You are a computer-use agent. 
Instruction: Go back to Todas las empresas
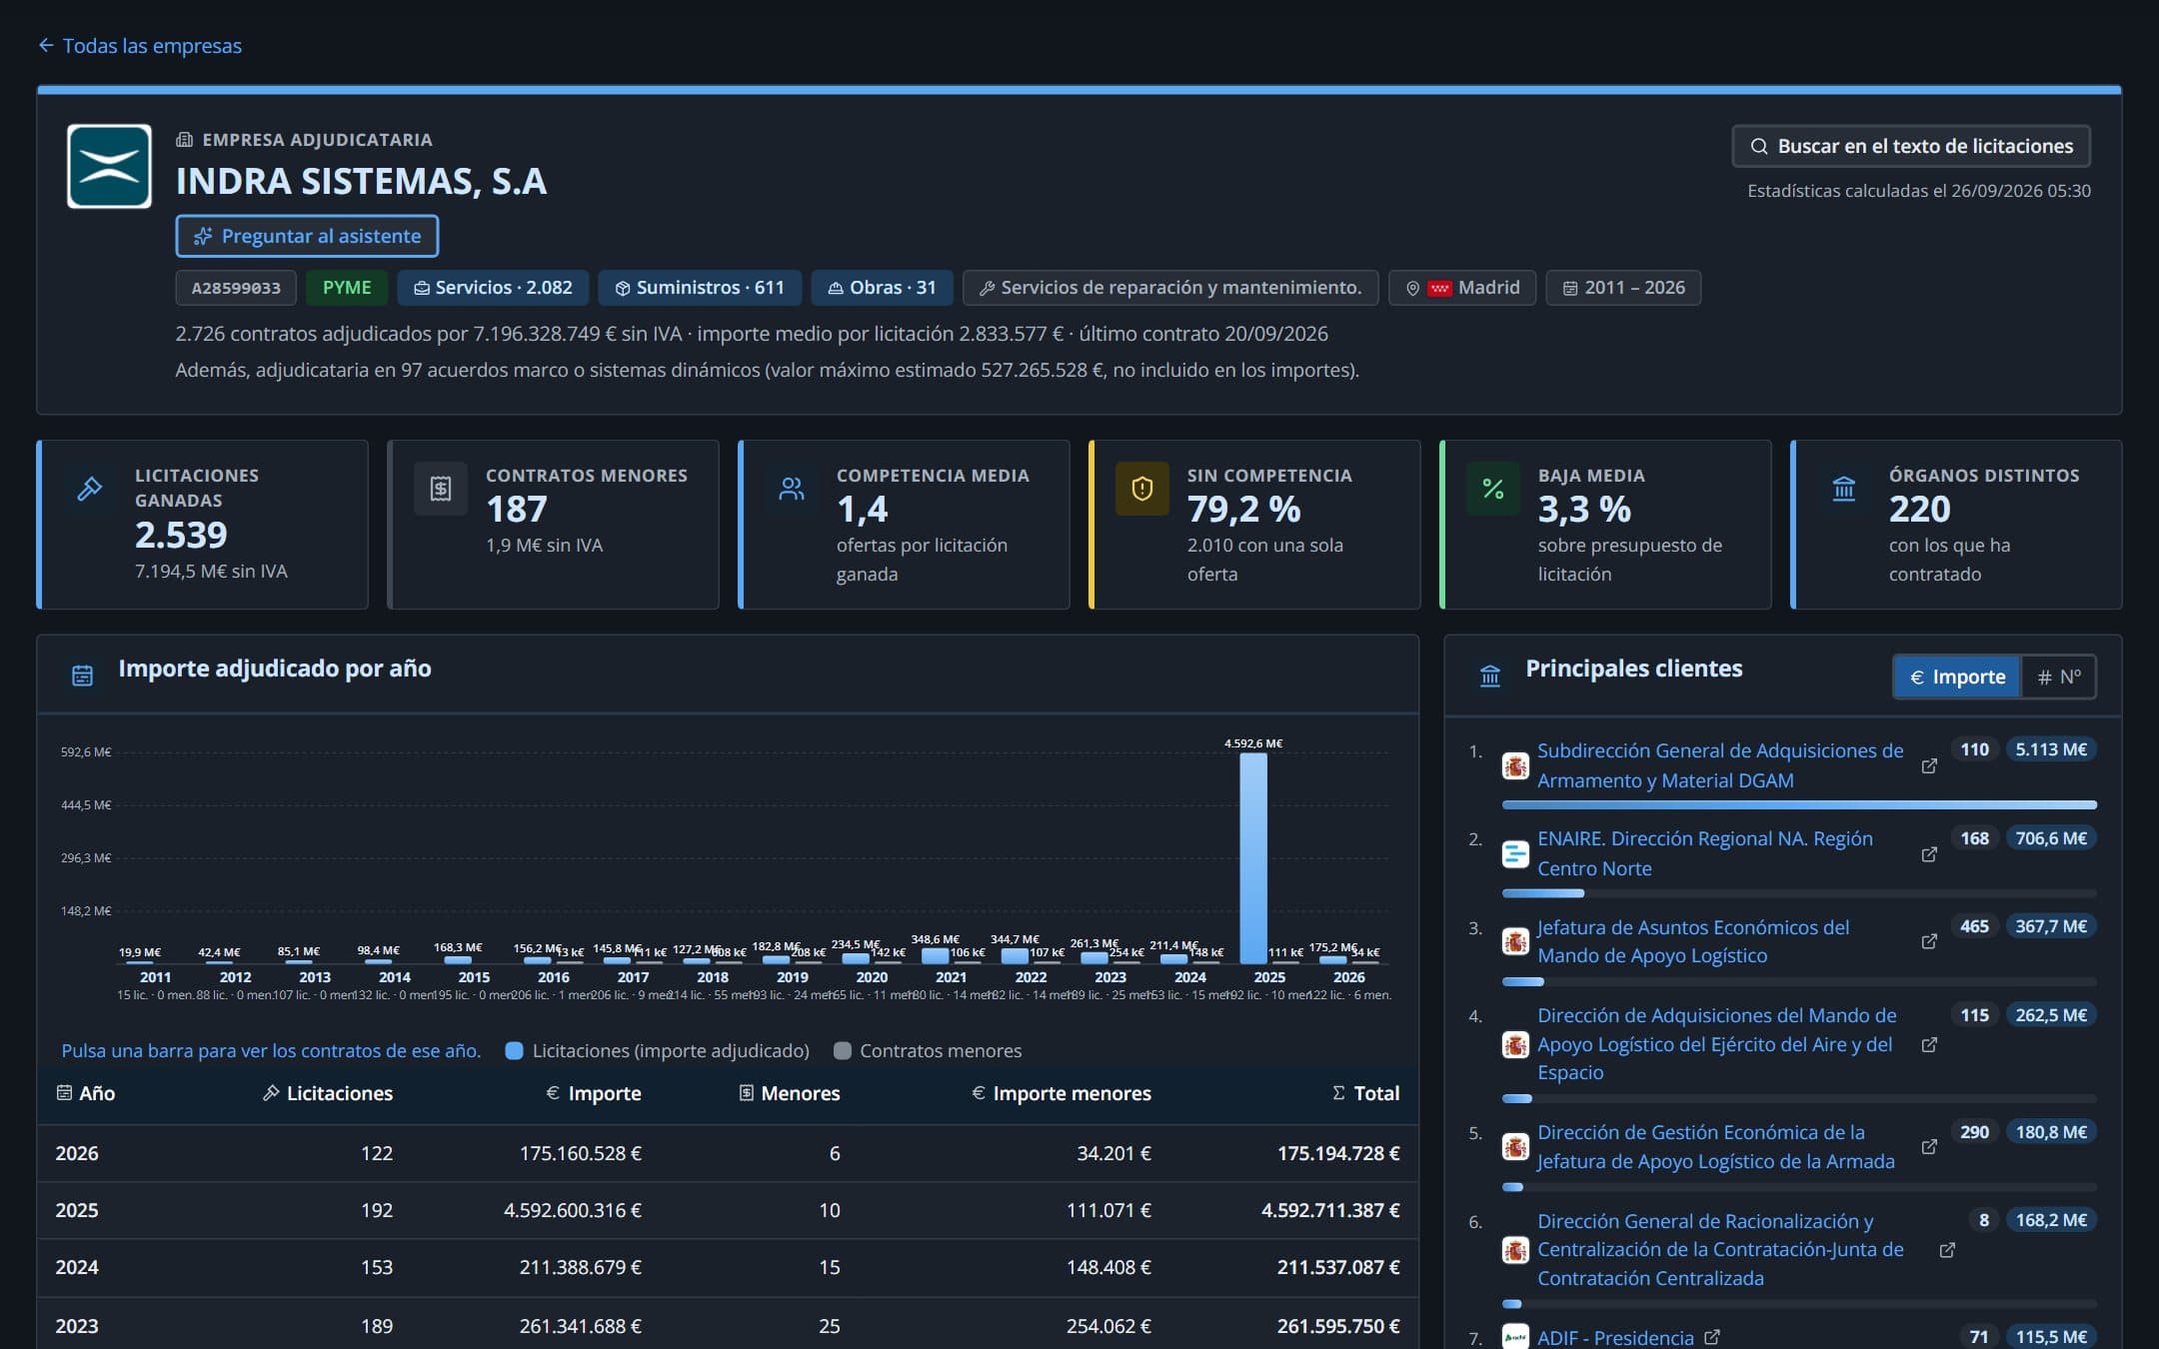(140, 46)
